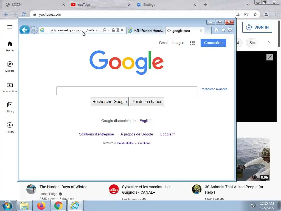Click the stop loading X in IE address bar
Viewport: 281px width, 211px height.
point(122,30)
